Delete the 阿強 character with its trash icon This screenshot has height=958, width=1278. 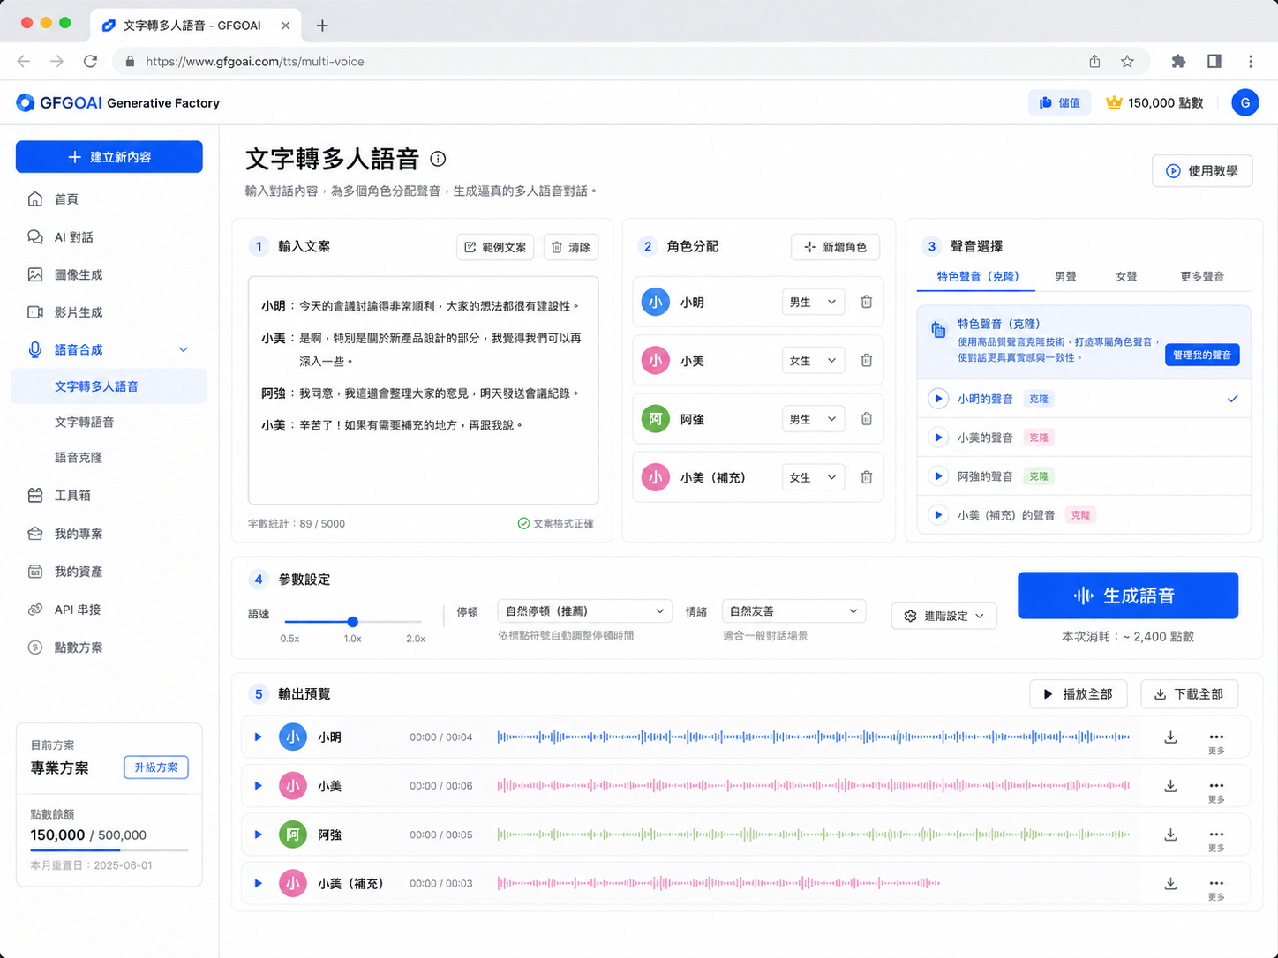[x=867, y=419]
